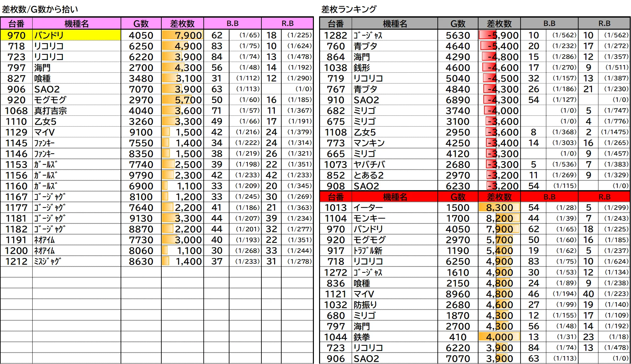The height and width of the screenshot is (364, 631).
Task: Click the title 差枚ランキング
Action: (349, 9)
